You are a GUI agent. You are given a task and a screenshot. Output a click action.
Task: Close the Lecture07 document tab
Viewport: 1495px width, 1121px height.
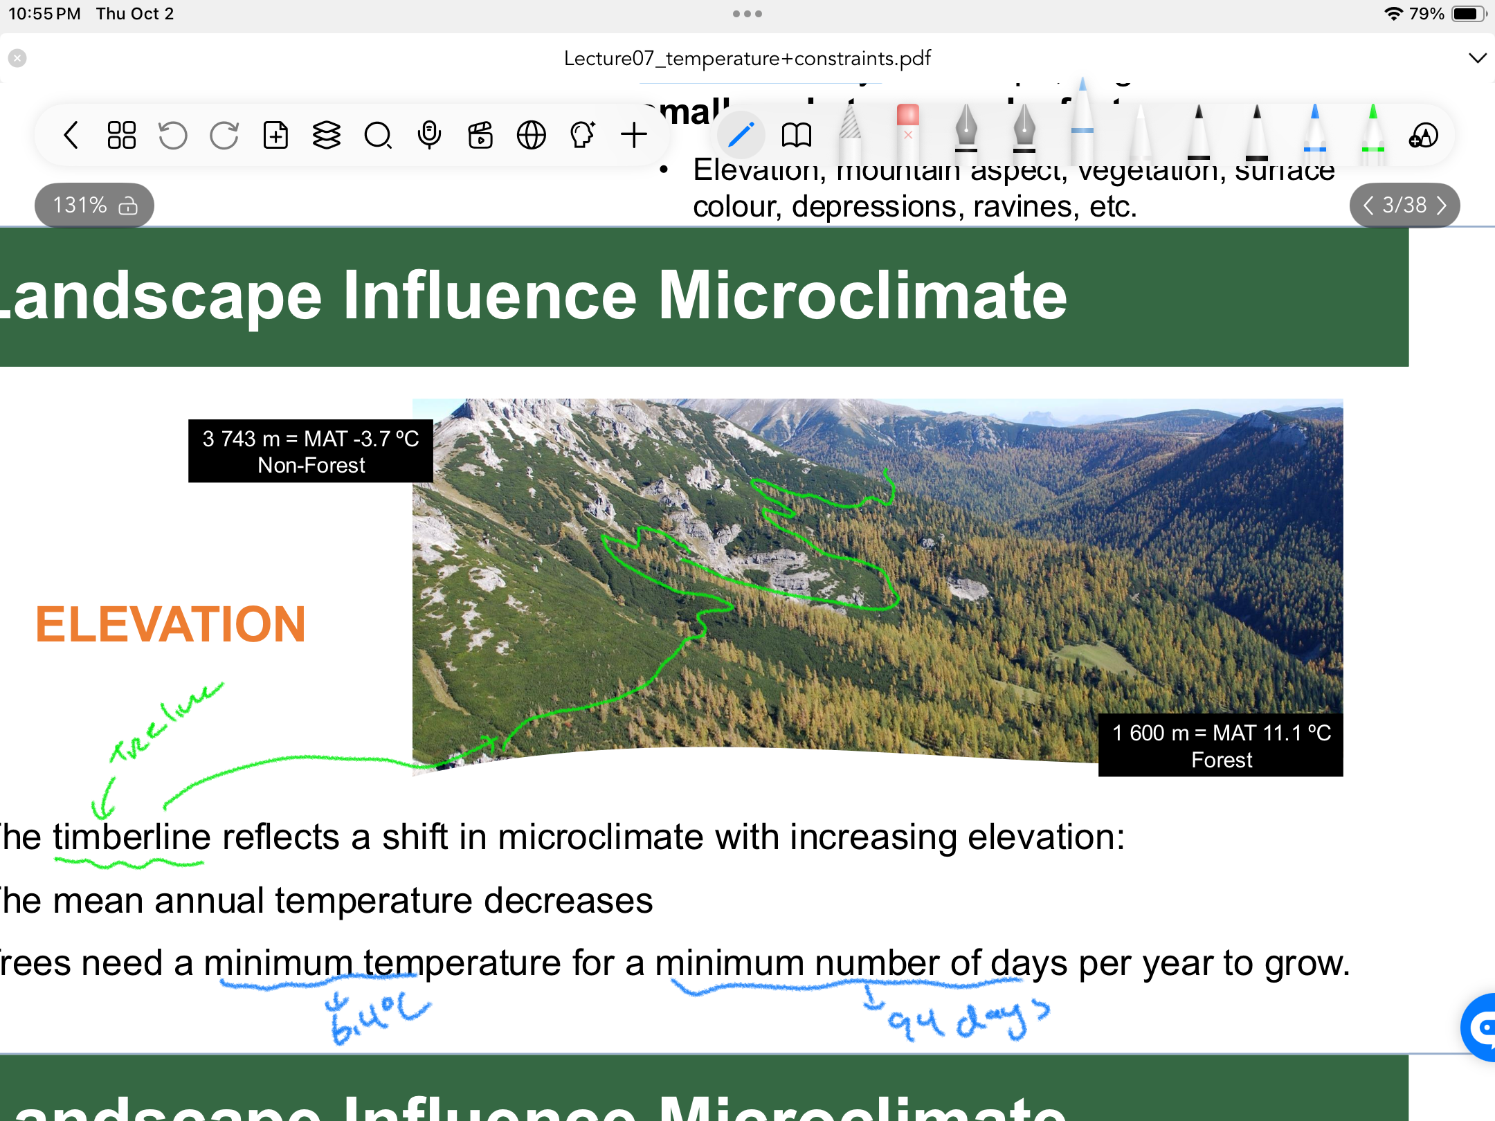(x=18, y=58)
